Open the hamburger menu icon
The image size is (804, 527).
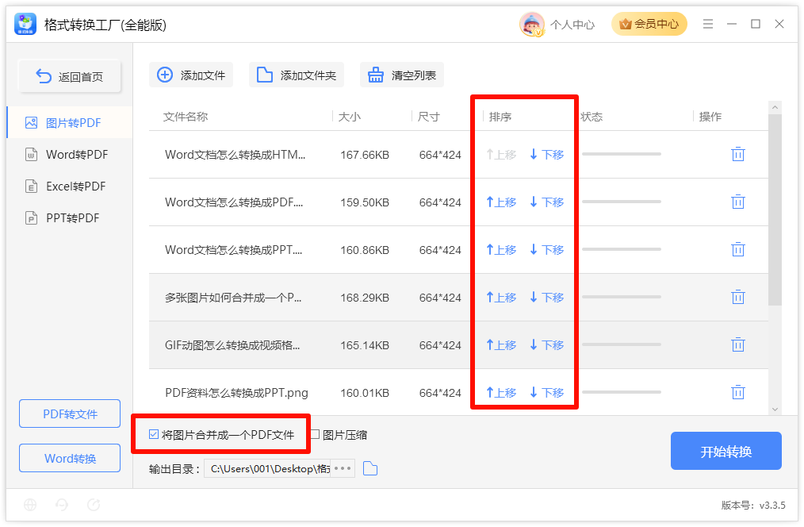tap(707, 24)
